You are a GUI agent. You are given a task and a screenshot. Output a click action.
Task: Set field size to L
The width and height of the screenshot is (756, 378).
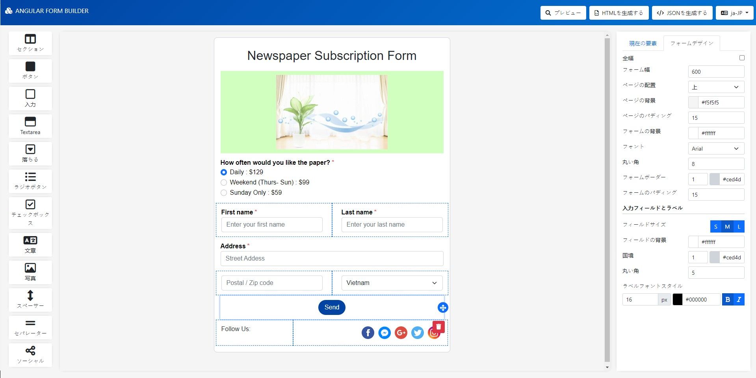coord(739,227)
